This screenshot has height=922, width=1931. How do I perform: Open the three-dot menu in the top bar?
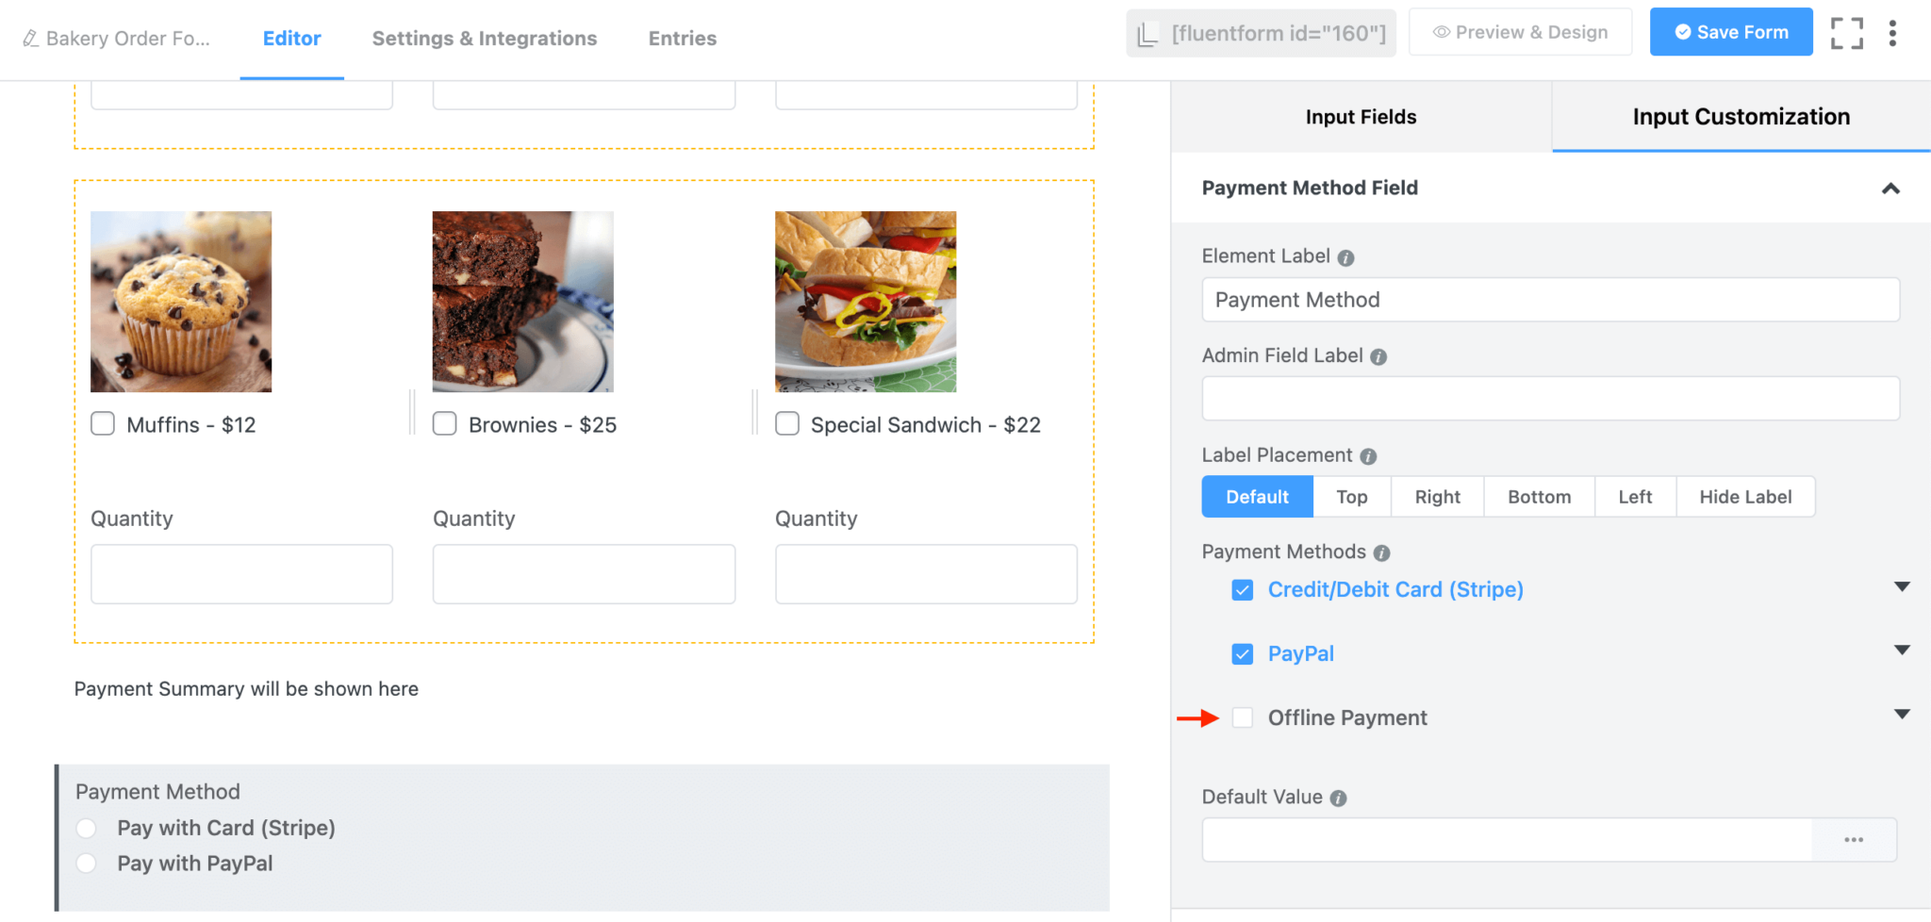(1894, 33)
